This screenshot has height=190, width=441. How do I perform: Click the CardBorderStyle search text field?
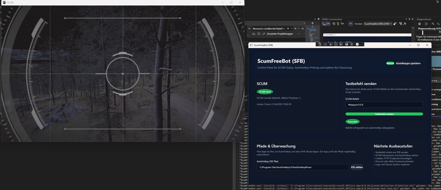click(269, 29)
